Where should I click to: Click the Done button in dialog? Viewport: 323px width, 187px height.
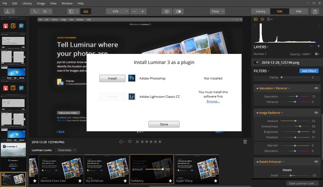(x=164, y=124)
